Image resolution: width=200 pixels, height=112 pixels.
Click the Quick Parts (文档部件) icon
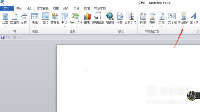coord(183,16)
